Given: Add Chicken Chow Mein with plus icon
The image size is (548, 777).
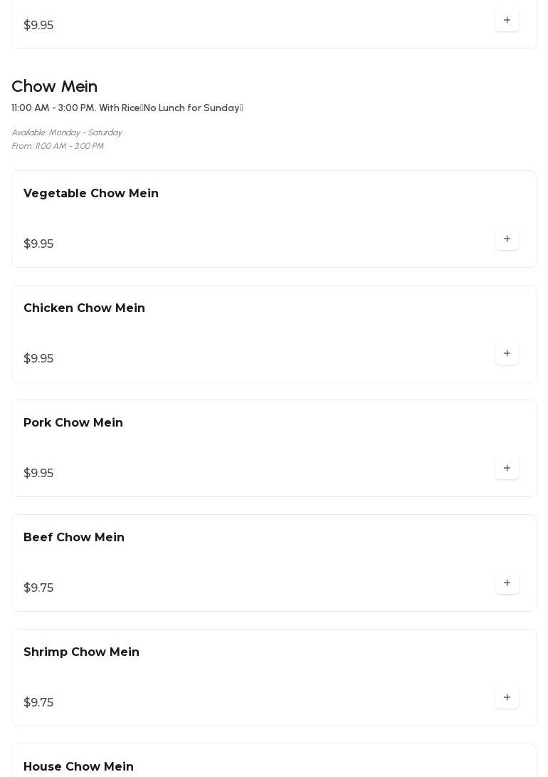Looking at the screenshot, I should (507, 354).
